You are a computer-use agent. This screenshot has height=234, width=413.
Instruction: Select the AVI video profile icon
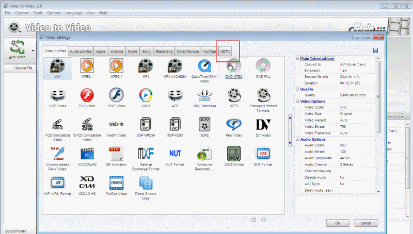point(58,66)
